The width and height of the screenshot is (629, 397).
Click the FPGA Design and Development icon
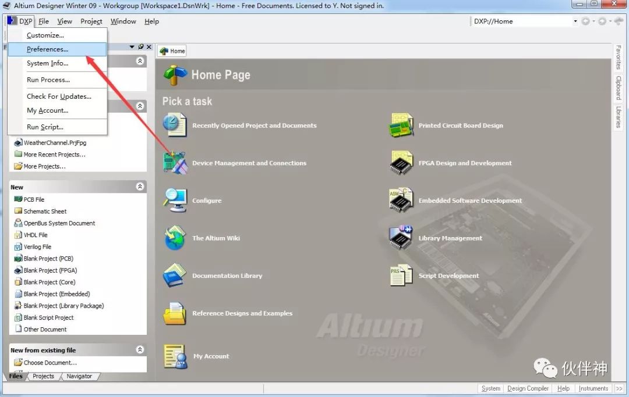coord(401,163)
